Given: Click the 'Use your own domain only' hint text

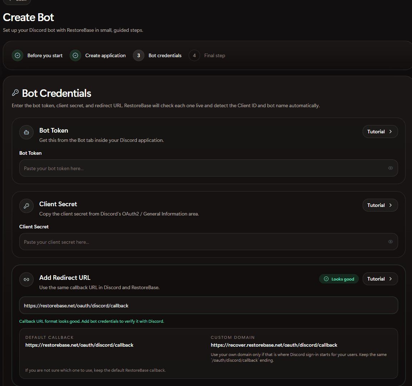Looking at the screenshot, I should point(299,357).
